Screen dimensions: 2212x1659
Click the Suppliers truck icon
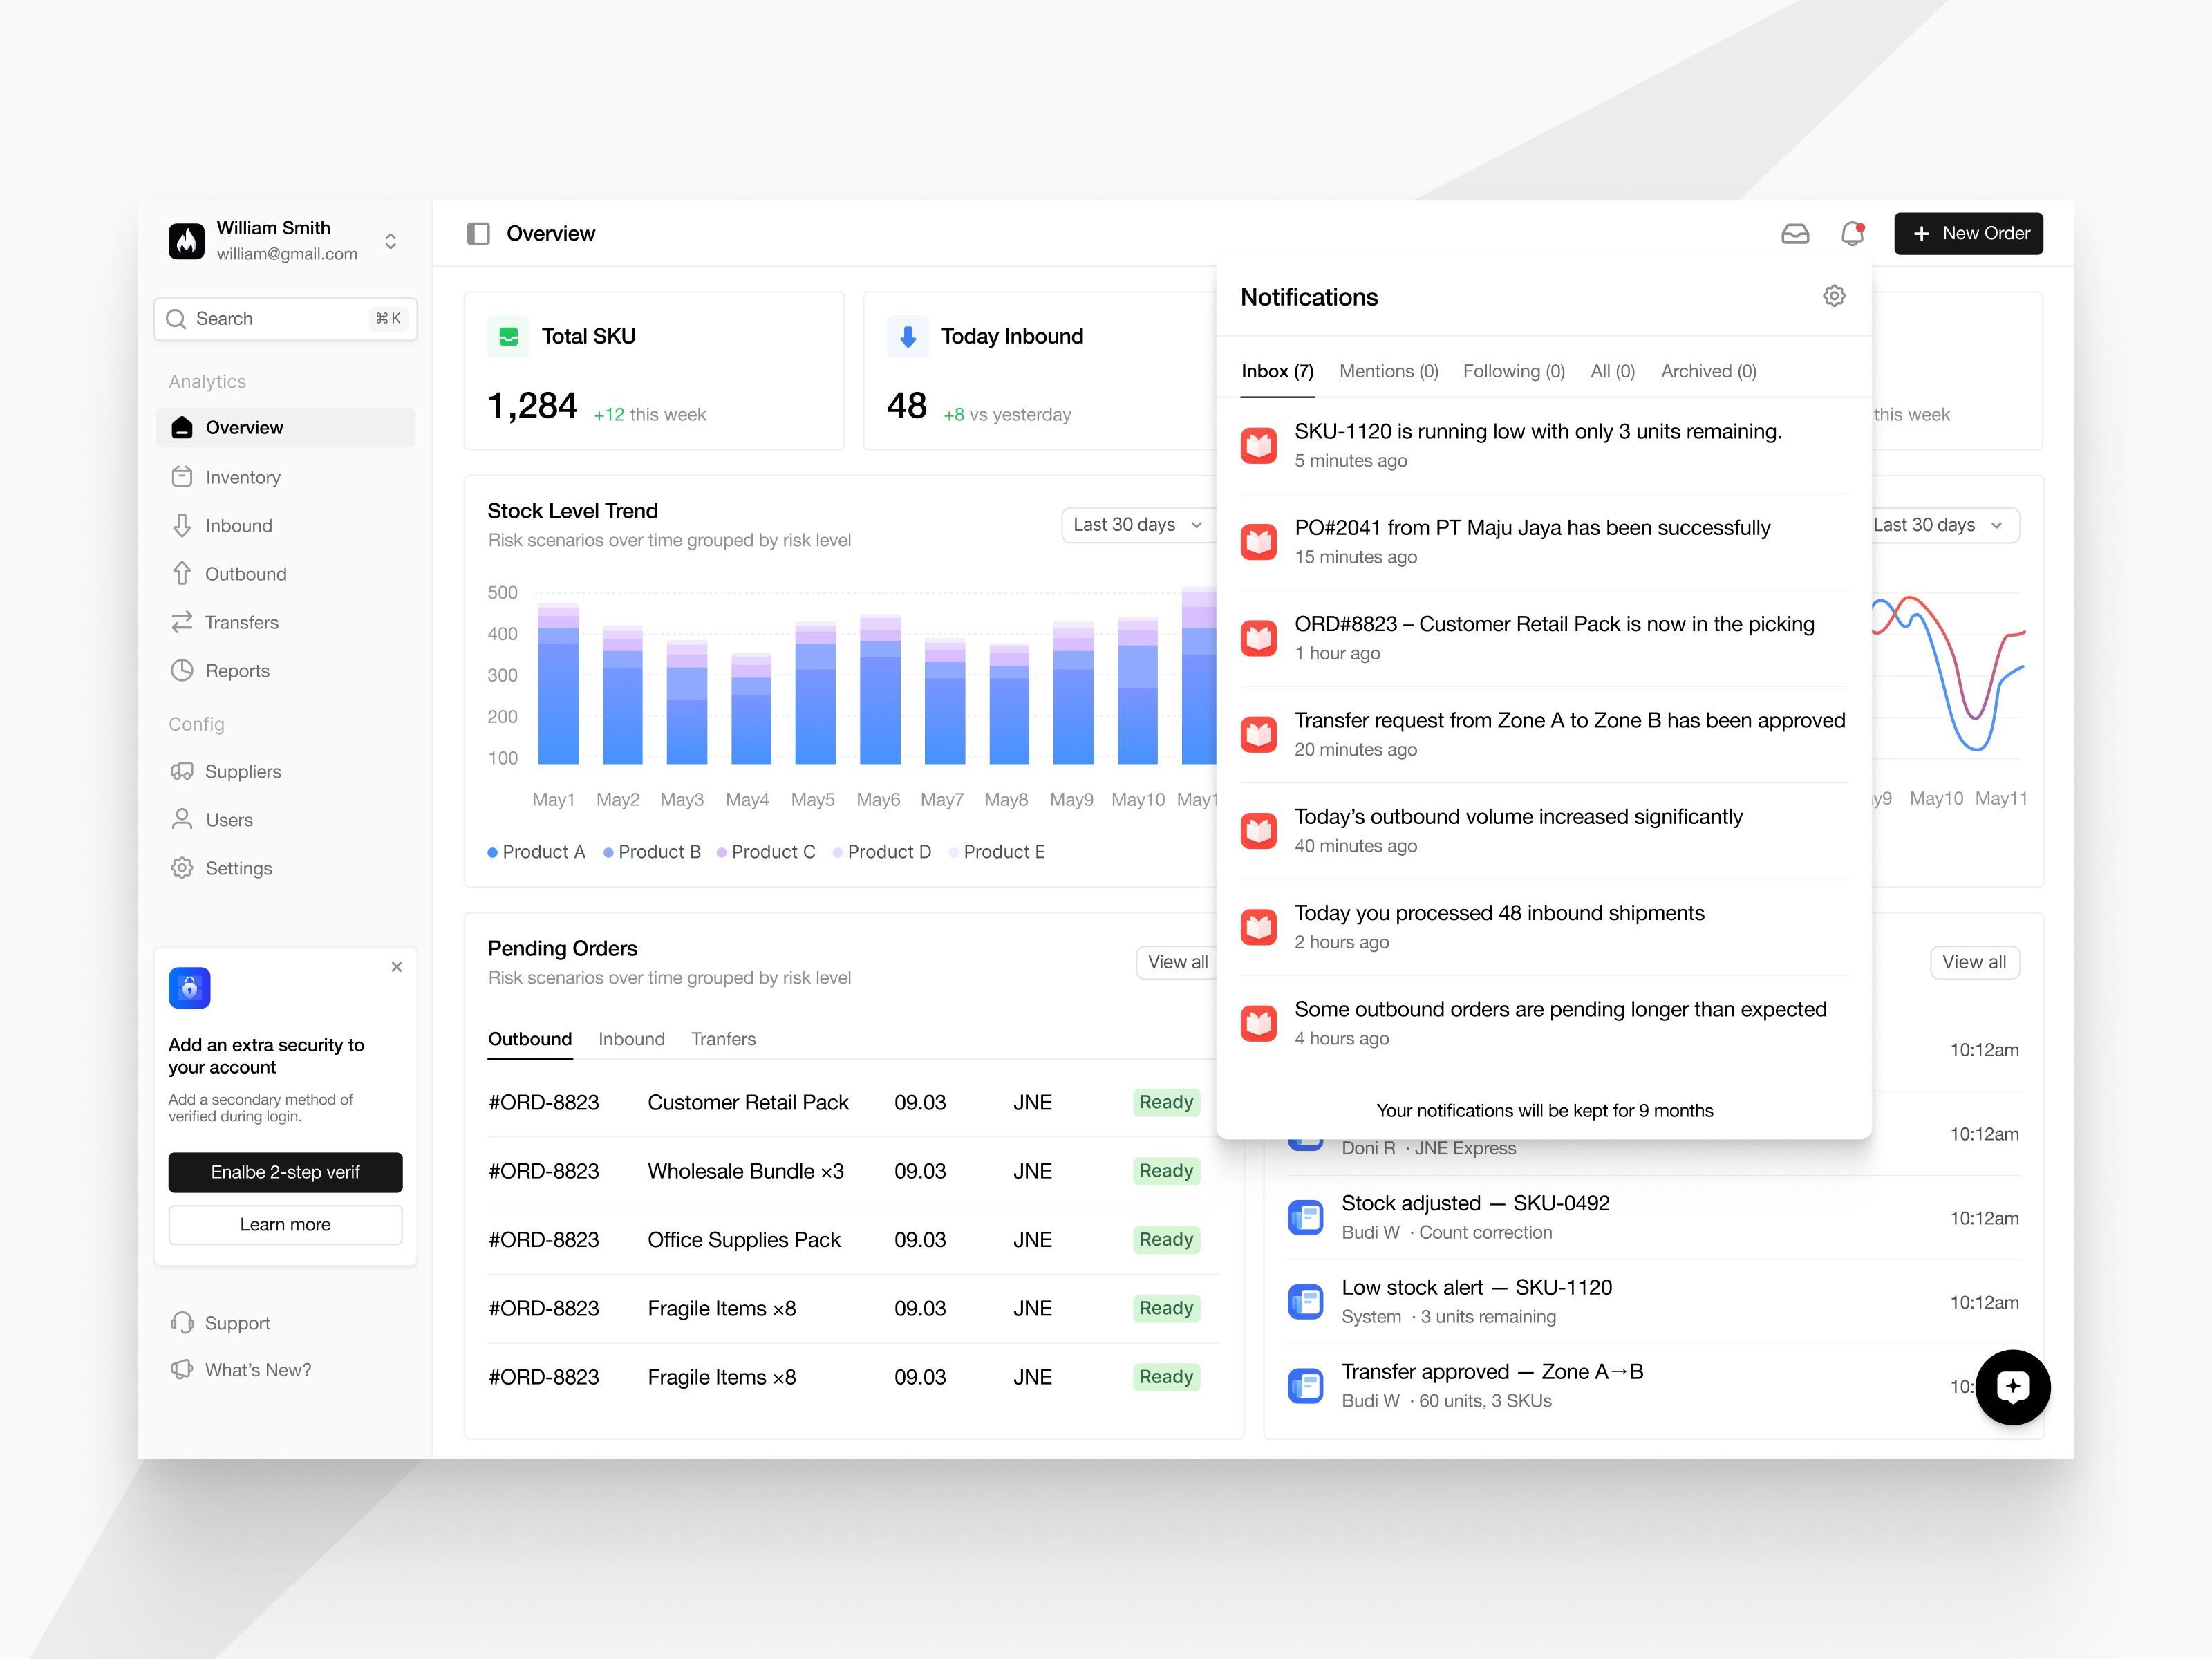click(181, 771)
